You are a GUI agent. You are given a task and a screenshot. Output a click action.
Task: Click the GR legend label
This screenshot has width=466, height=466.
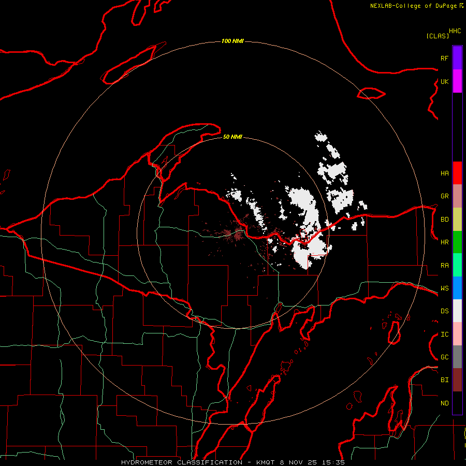[x=444, y=196]
